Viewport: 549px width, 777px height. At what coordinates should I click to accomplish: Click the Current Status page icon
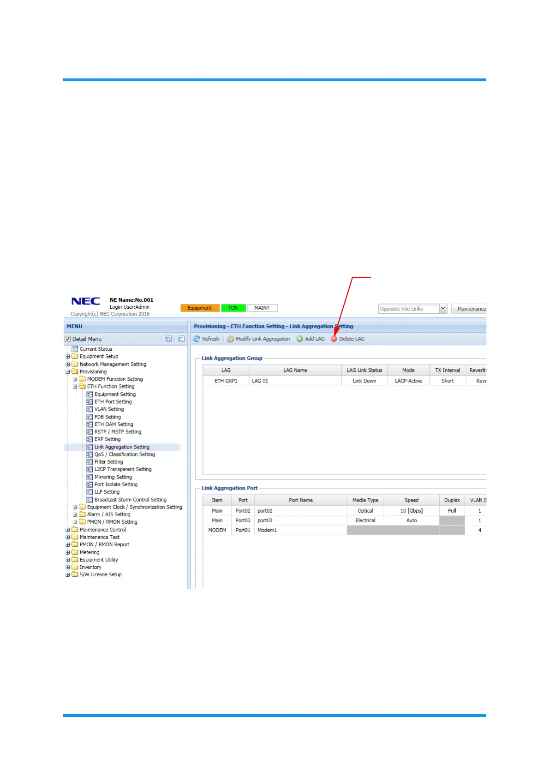75,349
